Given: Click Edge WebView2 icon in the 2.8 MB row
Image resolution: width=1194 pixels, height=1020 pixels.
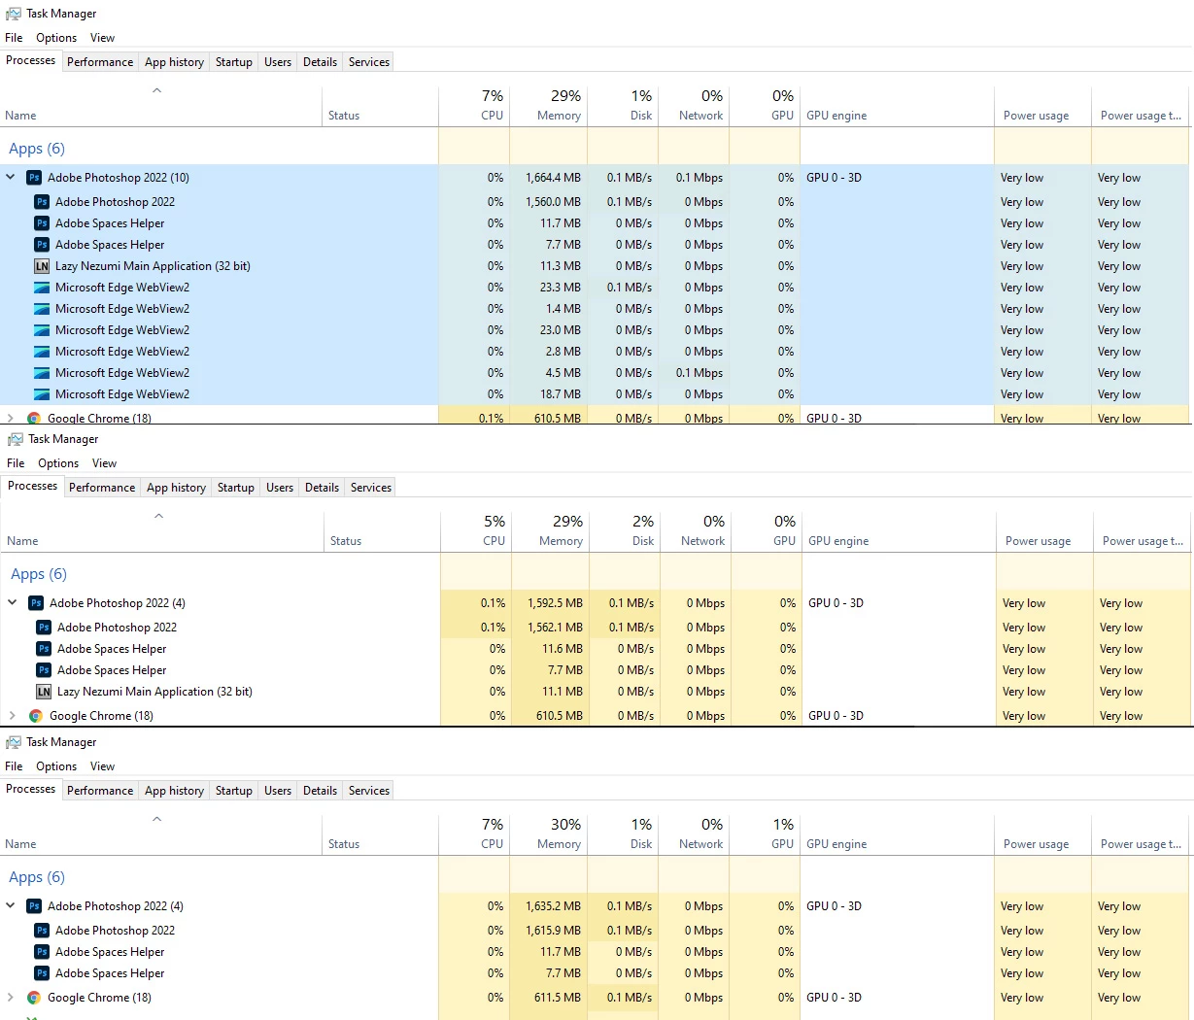Looking at the screenshot, I should tap(42, 352).
